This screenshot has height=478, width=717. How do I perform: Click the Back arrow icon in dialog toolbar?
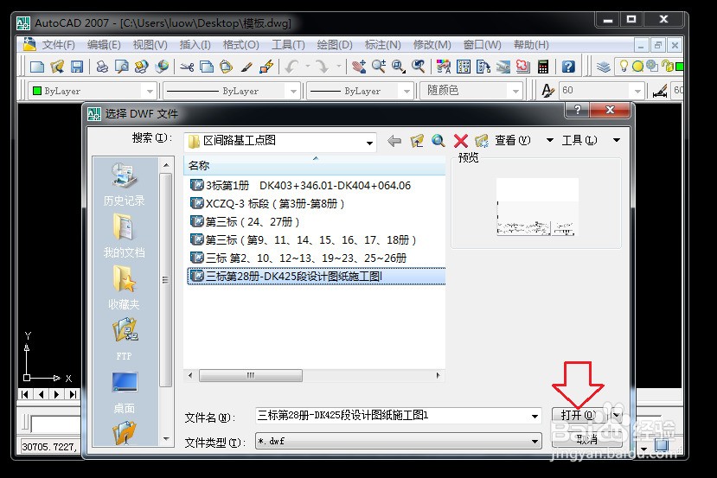pyautogui.click(x=394, y=141)
